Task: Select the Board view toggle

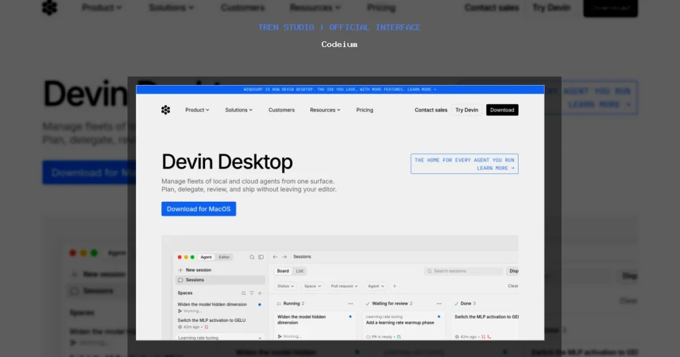Action: point(283,271)
